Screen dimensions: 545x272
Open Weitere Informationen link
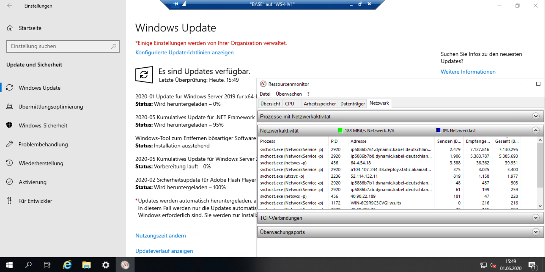pyautogui.click(x=468, y=72)
